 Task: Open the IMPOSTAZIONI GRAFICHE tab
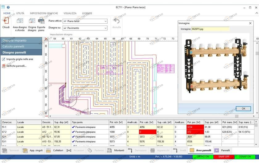tap(43, 14)
